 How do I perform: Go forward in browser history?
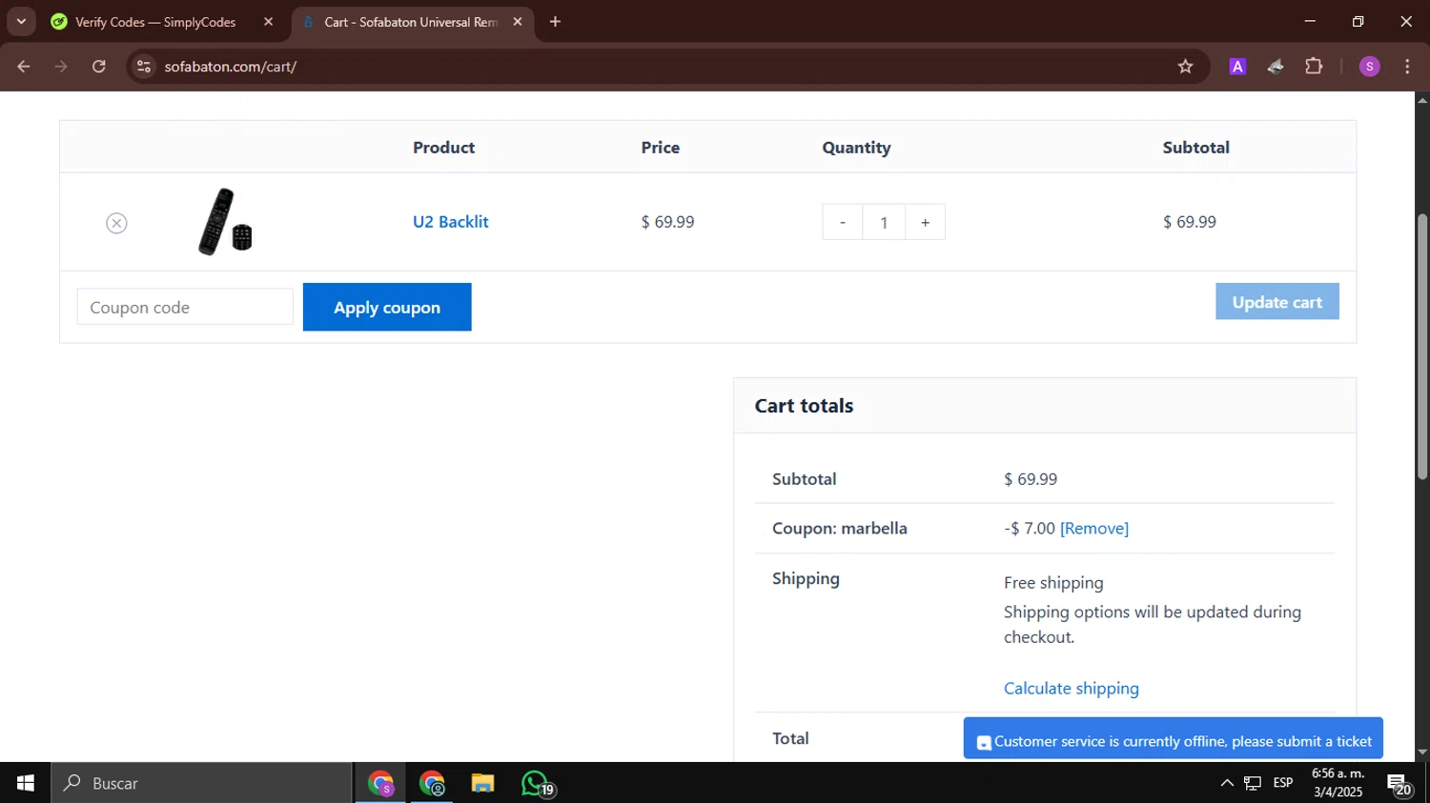61,67
